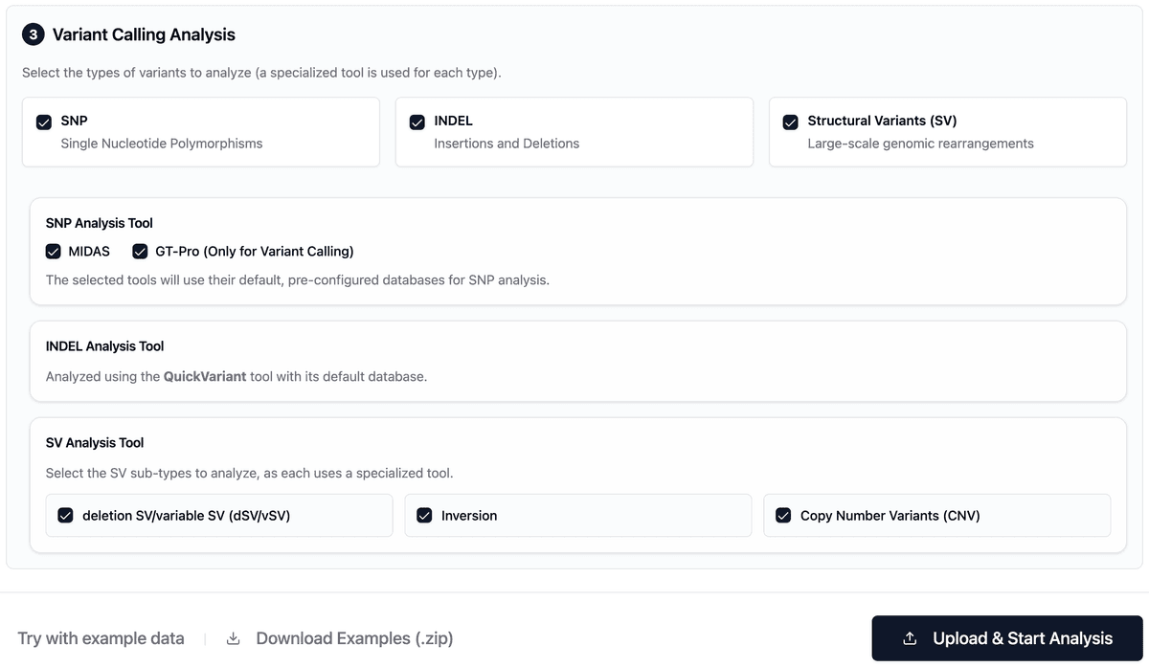This screenshot has width=1149, height=667.
Task: Toggle the Structural Variants (SV) checkbox
Action: click(790, 121)
